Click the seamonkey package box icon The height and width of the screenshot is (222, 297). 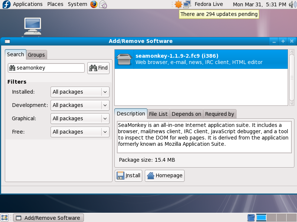pos(124,59)
